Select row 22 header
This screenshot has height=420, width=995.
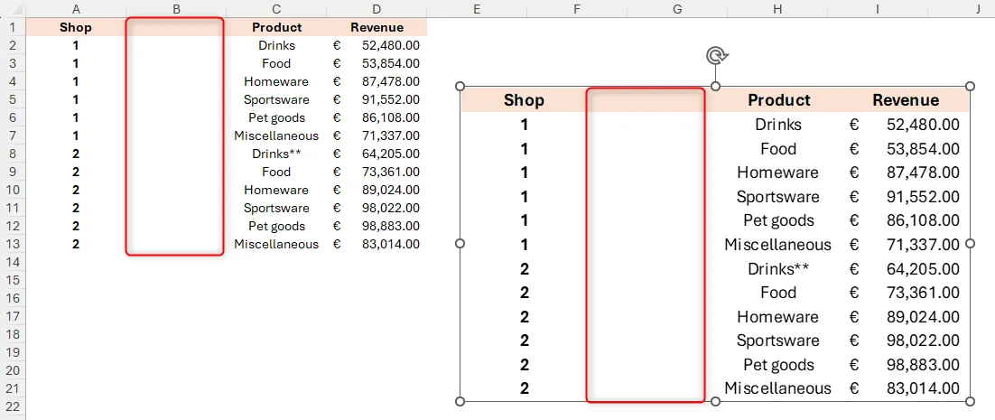(x=14, y=406)
